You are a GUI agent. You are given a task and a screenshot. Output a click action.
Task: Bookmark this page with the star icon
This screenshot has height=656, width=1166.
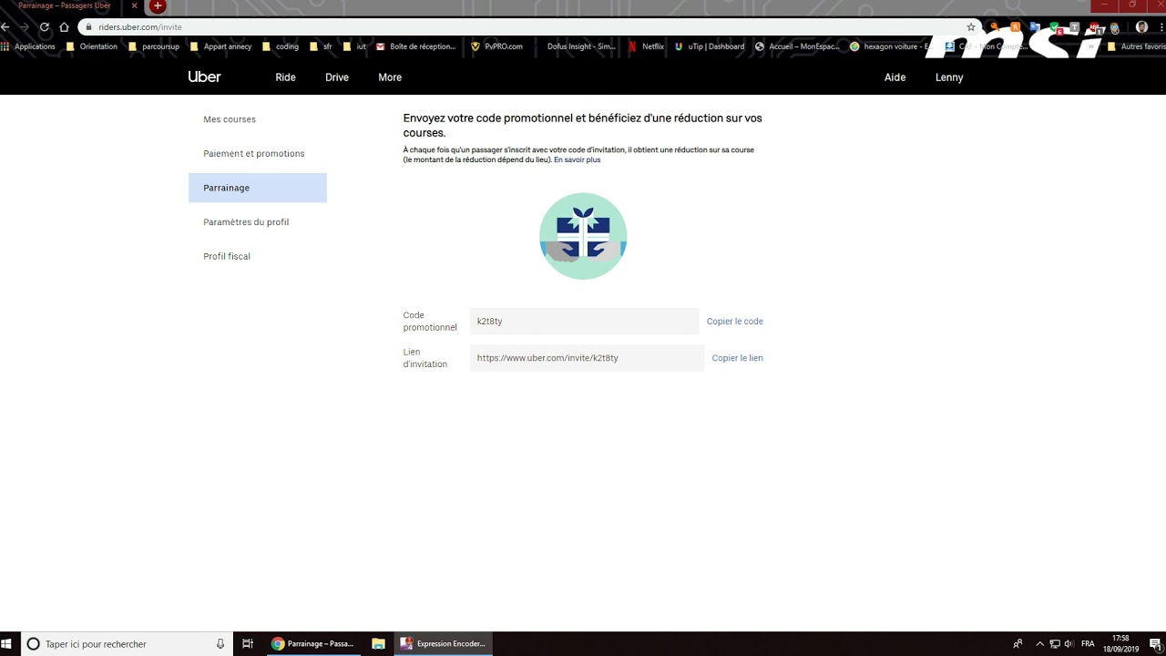971,27
